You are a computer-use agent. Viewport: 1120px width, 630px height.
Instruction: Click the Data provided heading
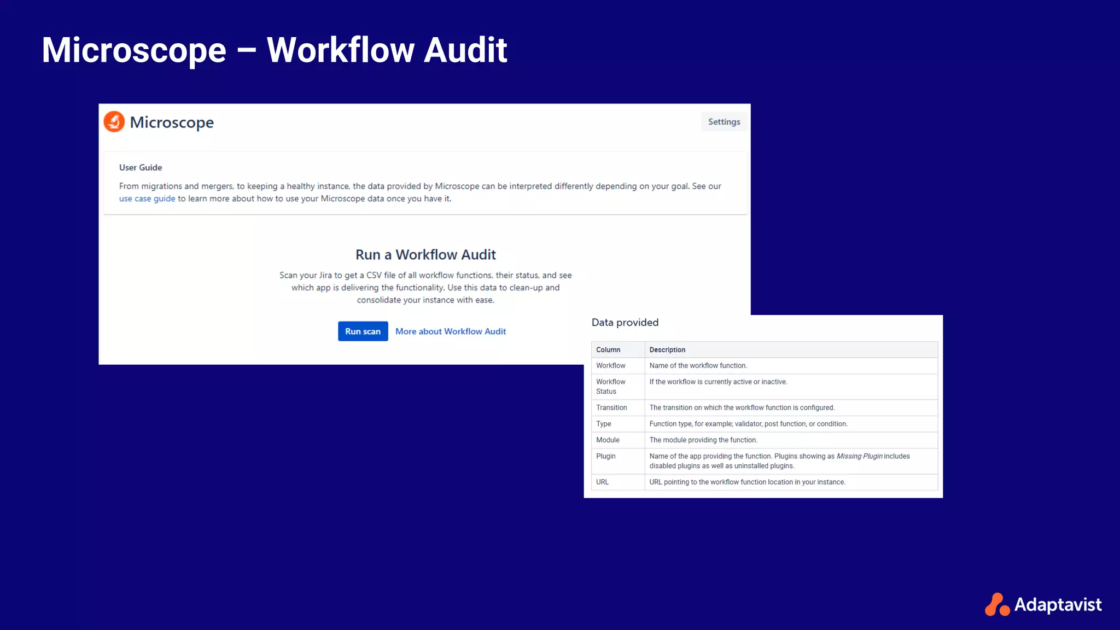tap(625, 323)
